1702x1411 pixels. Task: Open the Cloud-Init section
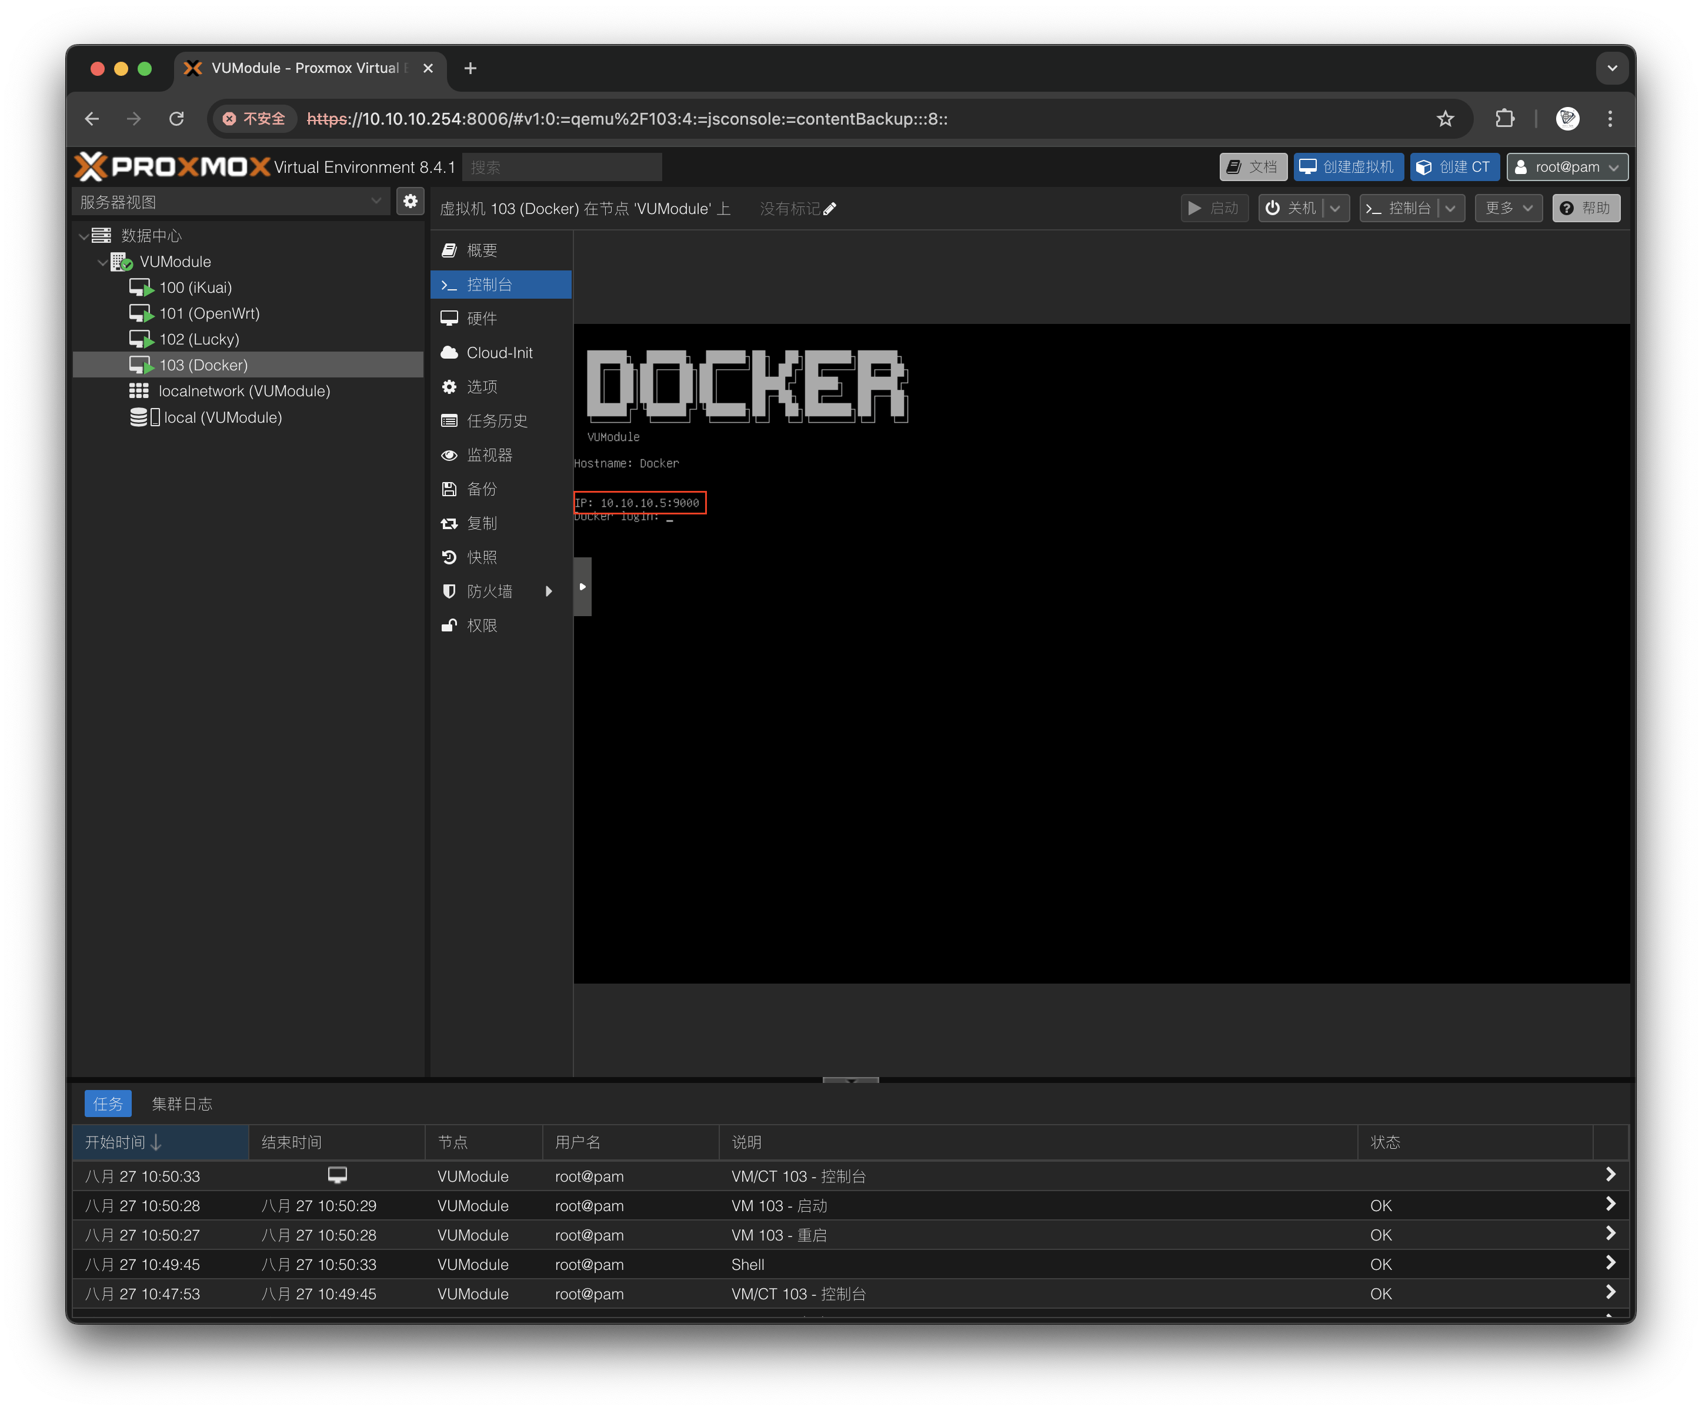[x=499, y=353]
